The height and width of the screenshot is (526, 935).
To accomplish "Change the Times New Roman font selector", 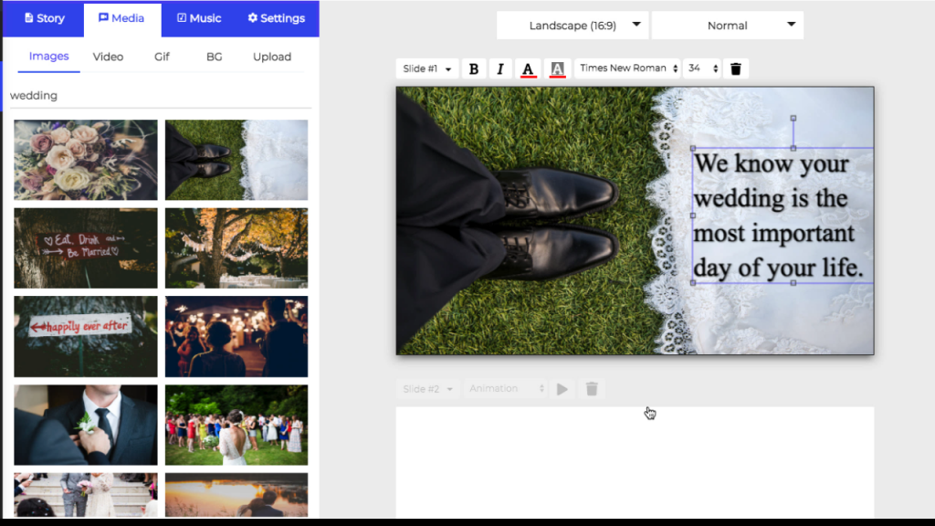I will 628,68.
